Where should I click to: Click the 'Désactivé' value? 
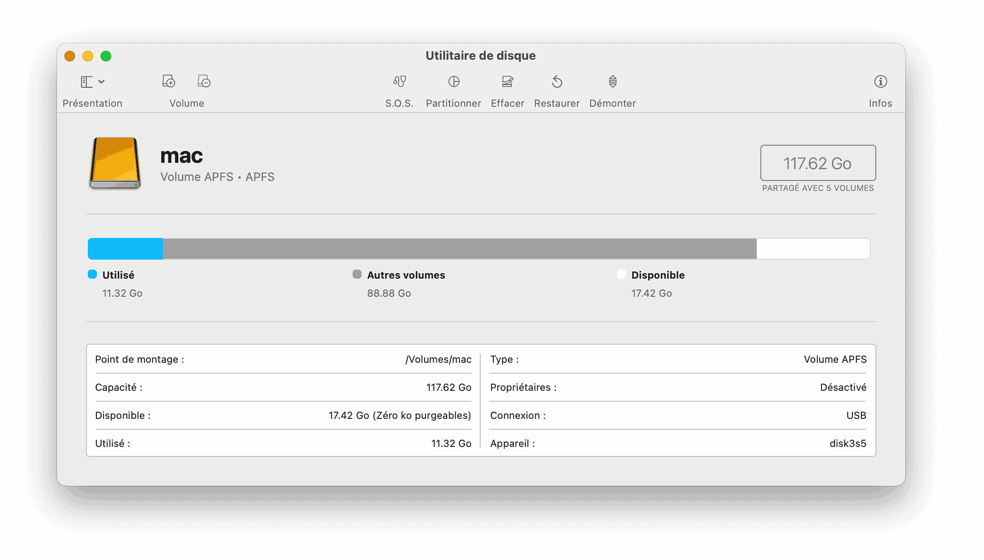[843, 387]
